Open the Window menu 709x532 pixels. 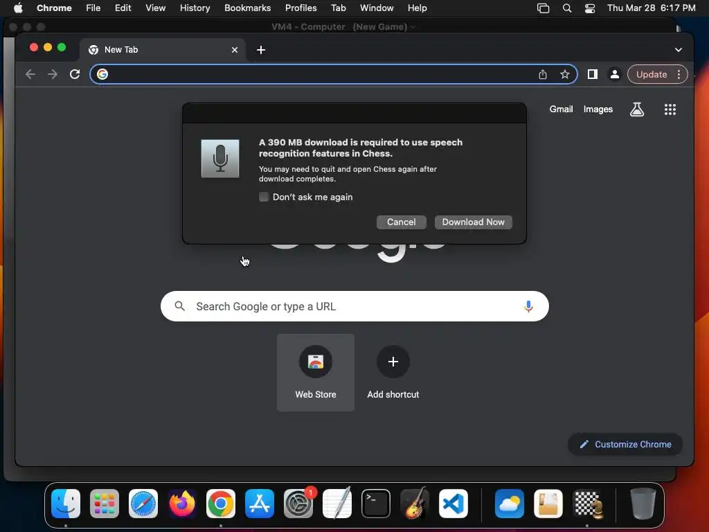coord(377,8)
